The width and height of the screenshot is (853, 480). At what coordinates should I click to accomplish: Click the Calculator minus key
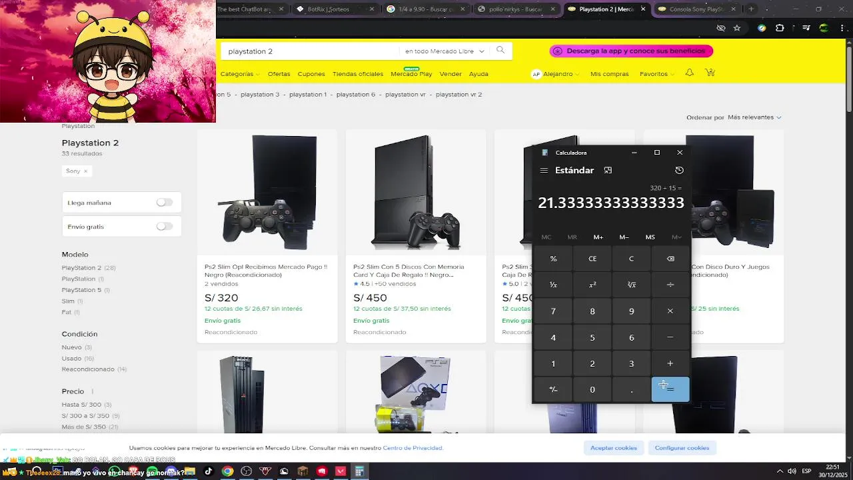coord(670,337)
